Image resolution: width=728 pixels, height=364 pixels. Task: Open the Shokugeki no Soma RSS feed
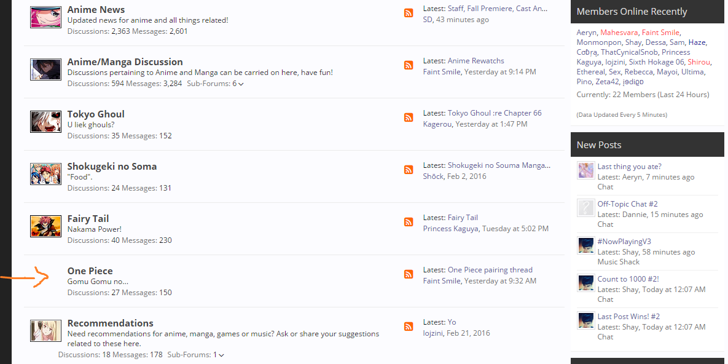click(x=409, y=170)
